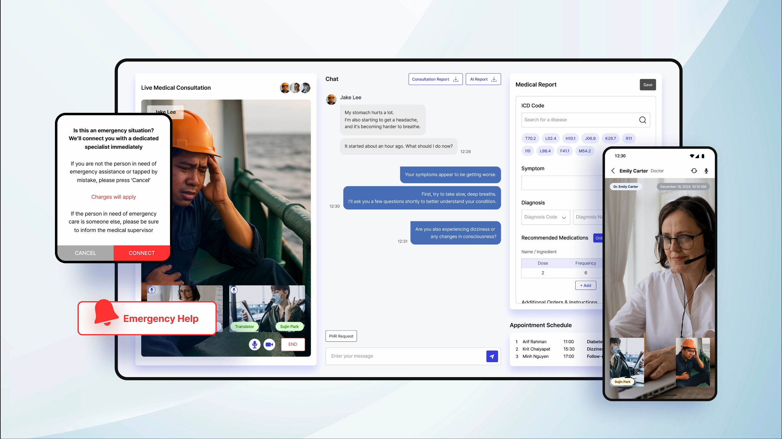Select the T70.2 ICD code chip
Screen dimensions: 782x439
click(x=530, y=138)
